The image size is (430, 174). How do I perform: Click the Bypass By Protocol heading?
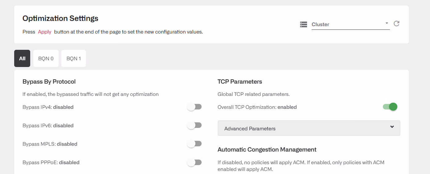pyautogui.click(x=49, y=82)
